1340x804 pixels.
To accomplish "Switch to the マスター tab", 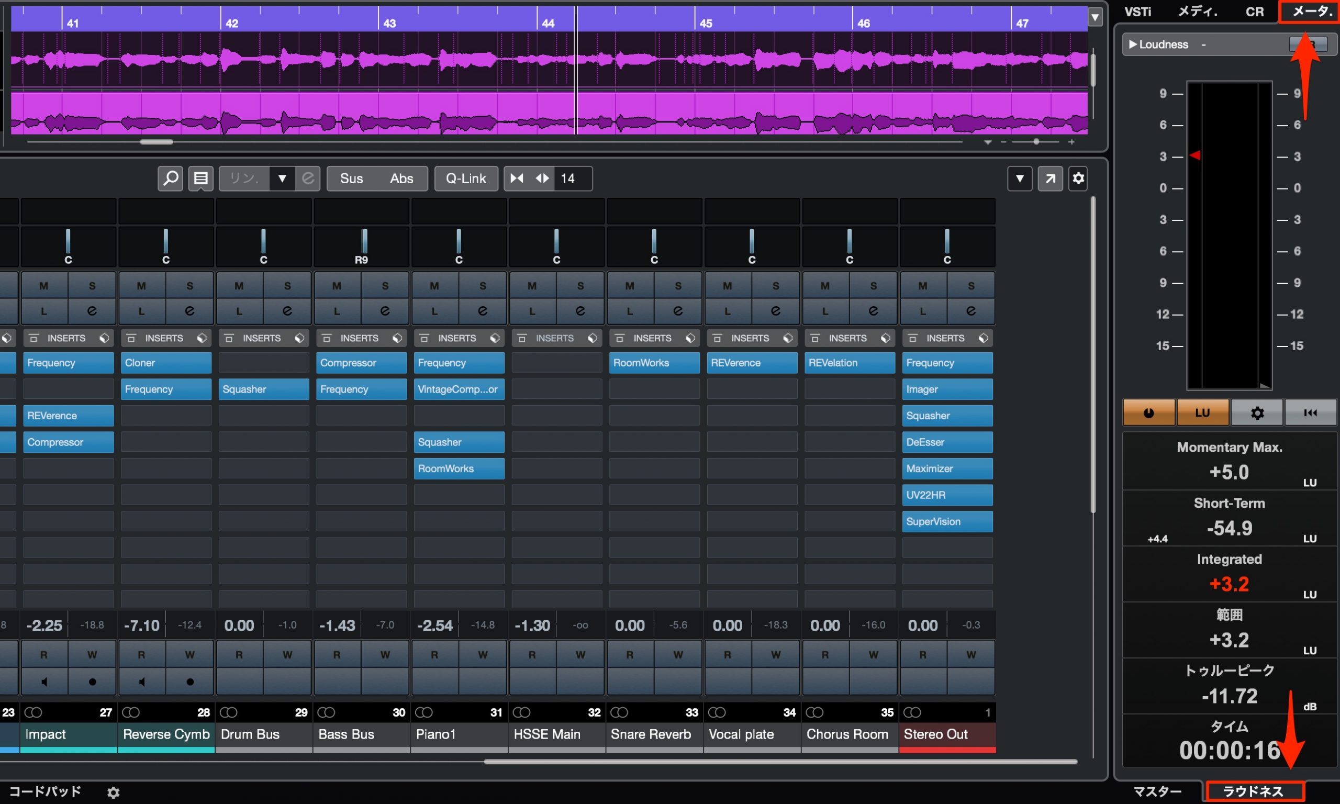I will 1157,791.
